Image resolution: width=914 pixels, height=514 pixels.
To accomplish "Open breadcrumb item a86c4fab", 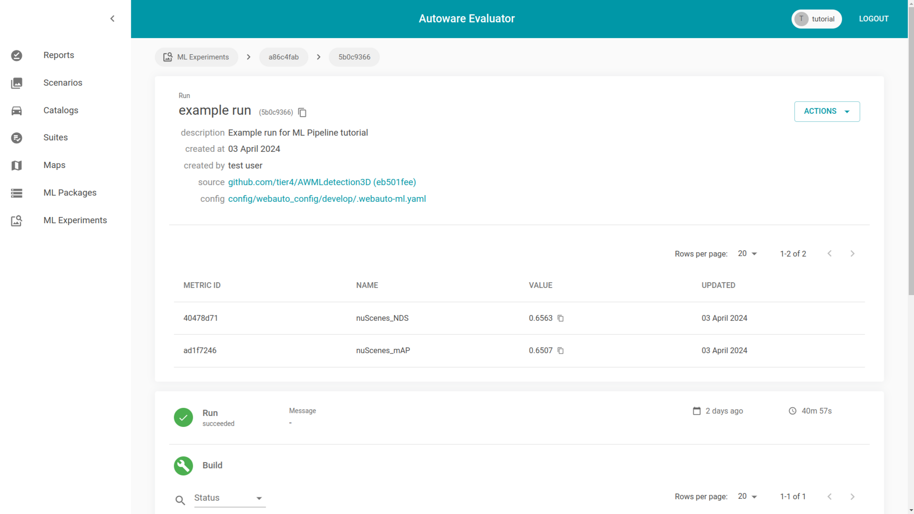I will [x=283, y=57].
